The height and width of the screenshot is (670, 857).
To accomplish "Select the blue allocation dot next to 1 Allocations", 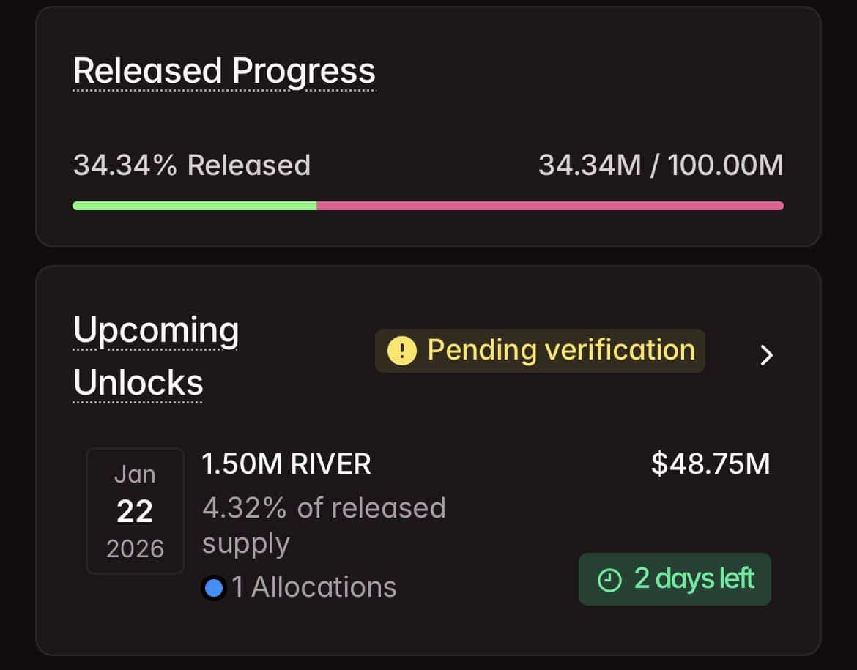I will click(x=213, y=587).
